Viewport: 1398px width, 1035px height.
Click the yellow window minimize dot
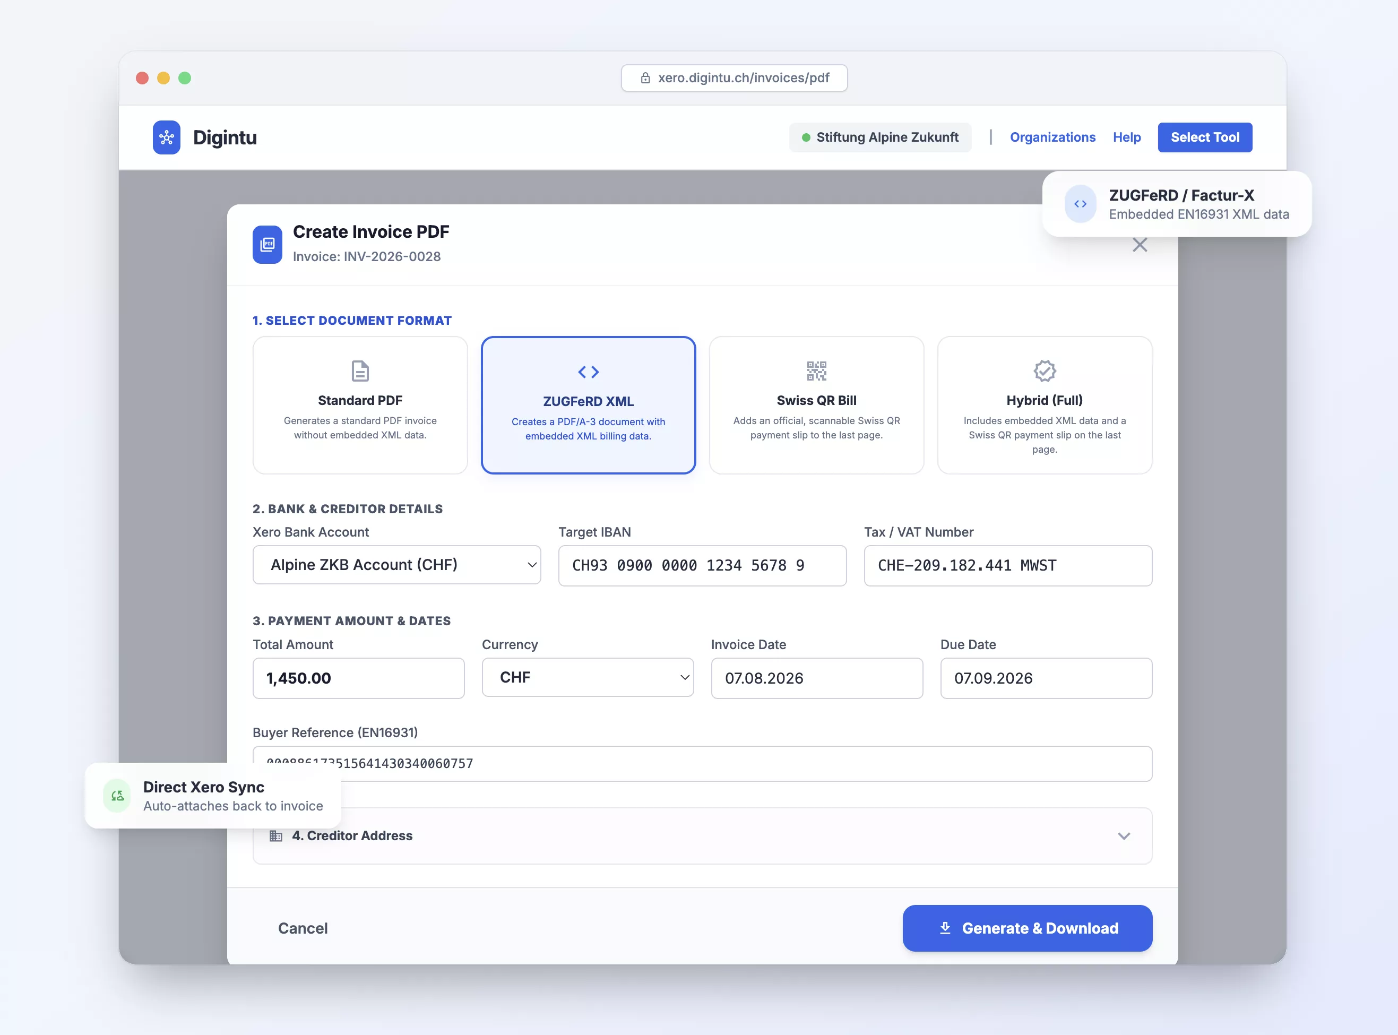point(163,79)
